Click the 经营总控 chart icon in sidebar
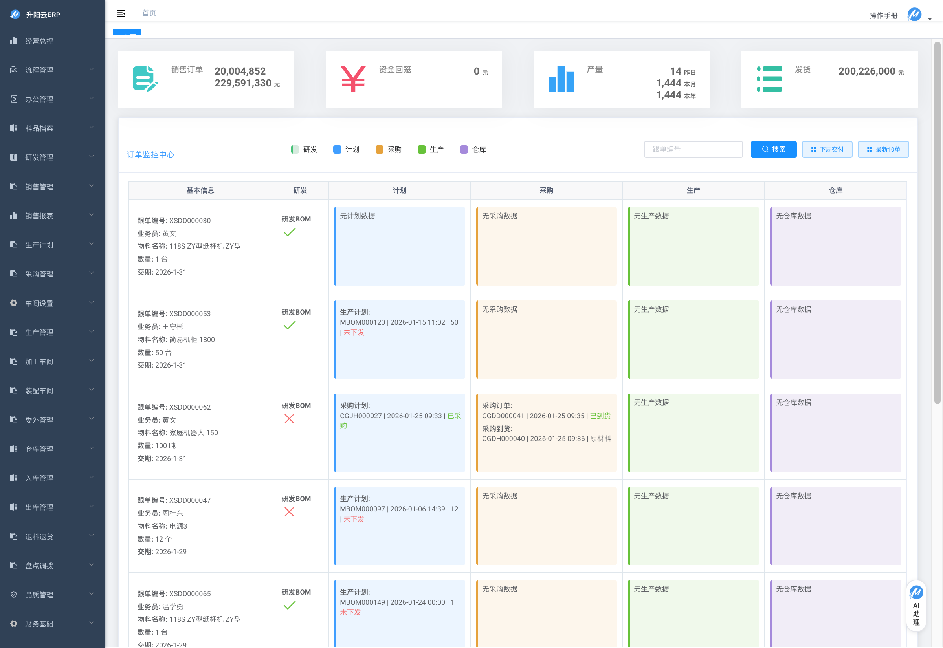The width and height of the screenshot is (943, 648). [x=14, y=41]
